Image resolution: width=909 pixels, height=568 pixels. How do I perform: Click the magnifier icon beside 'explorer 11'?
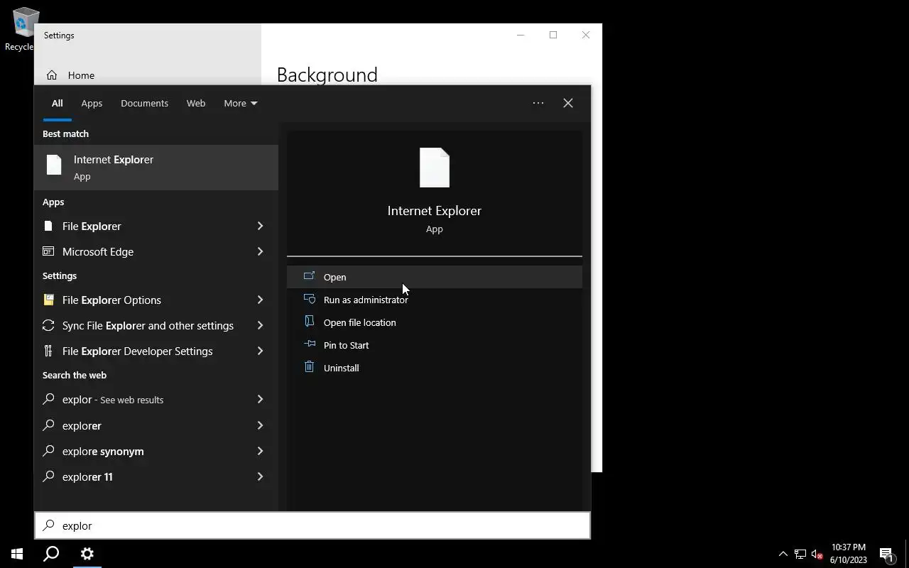[x=48, y=476]
